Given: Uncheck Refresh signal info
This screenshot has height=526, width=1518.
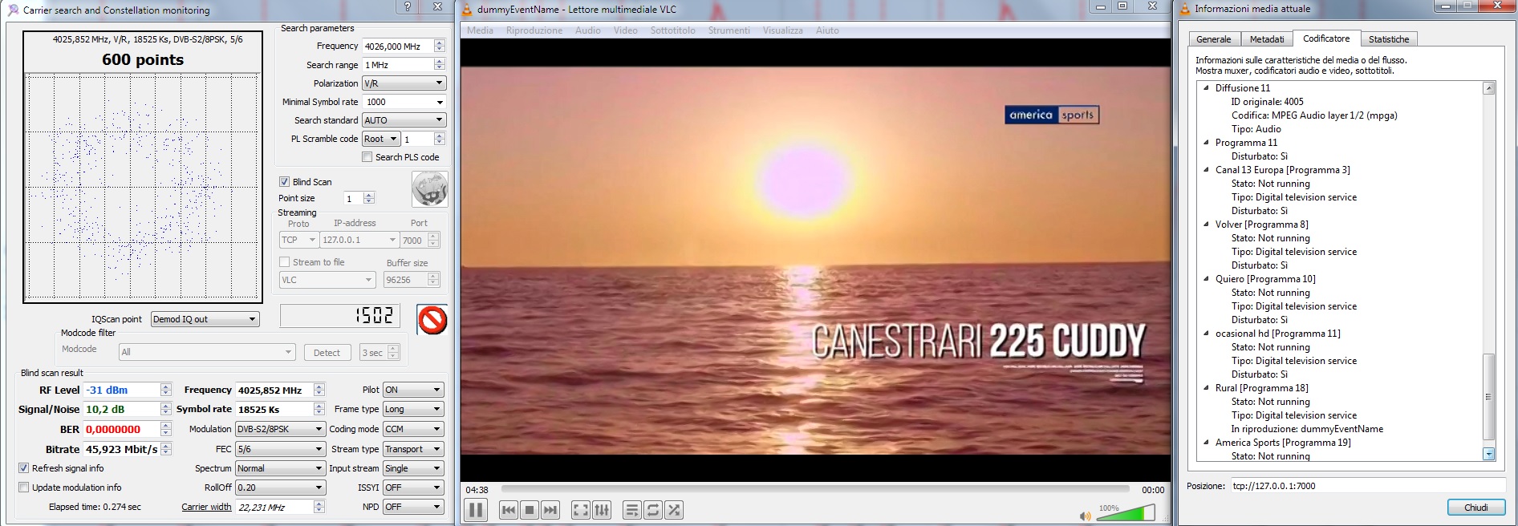Looking at the screenshot, I should (23, 468).
